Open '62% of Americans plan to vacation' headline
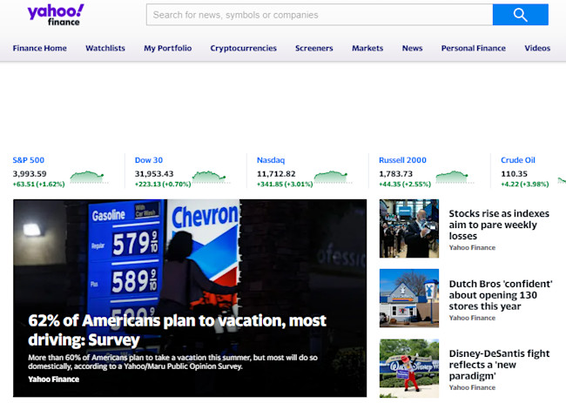Viewport: 566px width, 403px height. click(x=178, y=330)
